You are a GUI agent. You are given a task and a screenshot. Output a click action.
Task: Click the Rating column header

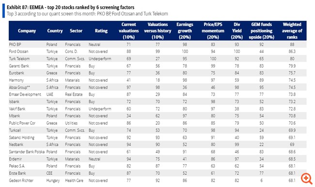(x=101, y=31)
